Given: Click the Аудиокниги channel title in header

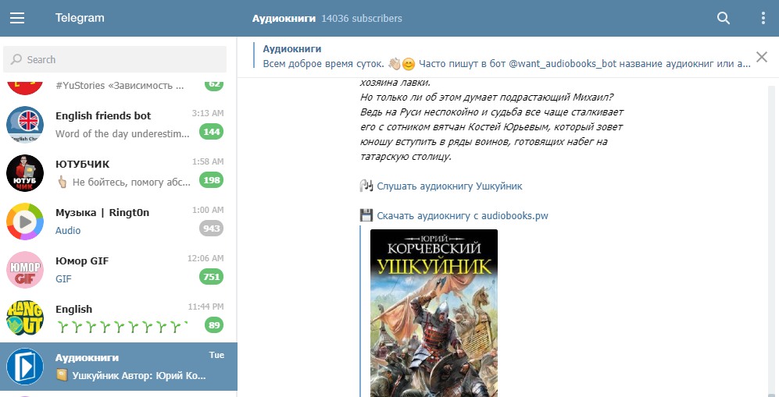Looking at the screenshot, I should click(x=284, y=18).
